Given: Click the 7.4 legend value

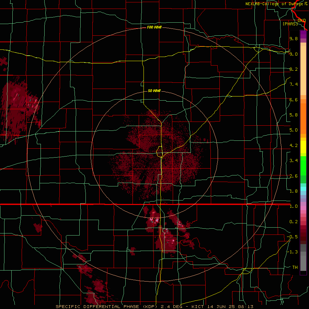Looking at the screenshot, I should pyautogui.click(x=294, y=84).
